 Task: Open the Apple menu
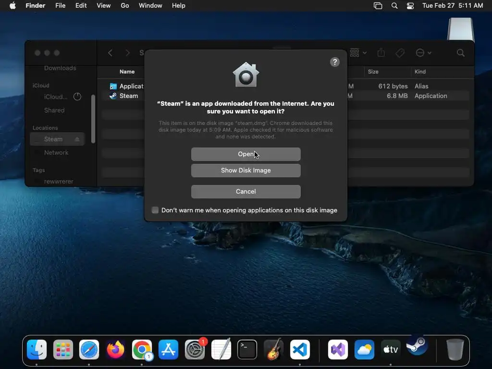point(12,6)
